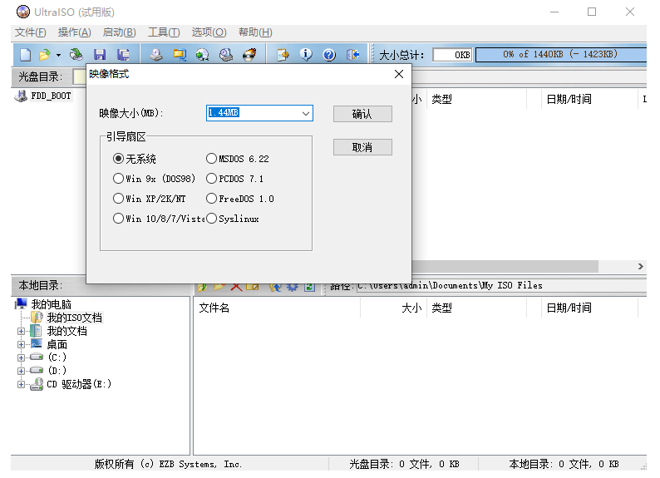Sort local files by 类型 column
660x478 pixels.
[x=476, y=308]
